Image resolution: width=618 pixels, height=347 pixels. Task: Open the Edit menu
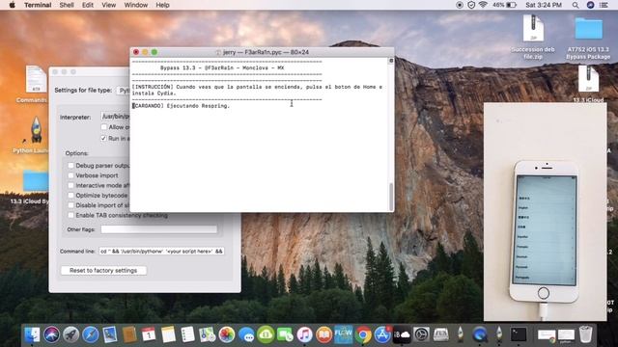tap(88, 5)
